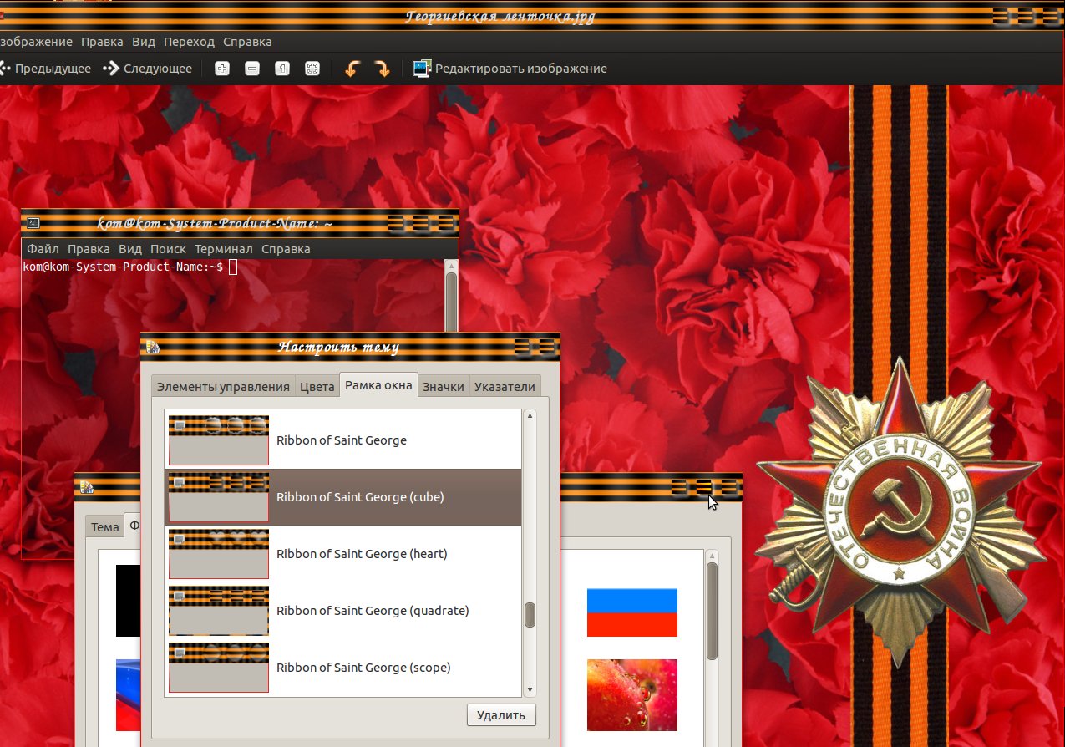
Task: Open Правка menu in image viewer
Action: 102,42
